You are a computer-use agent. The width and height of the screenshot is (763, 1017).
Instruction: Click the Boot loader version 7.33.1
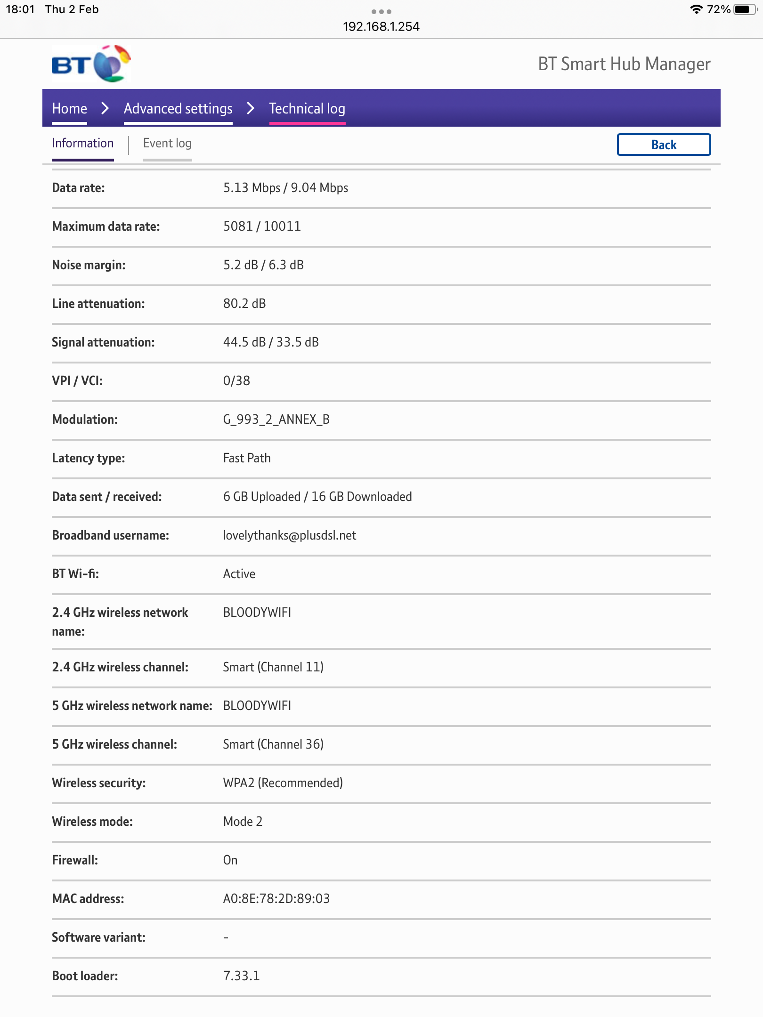click(241, 976)
